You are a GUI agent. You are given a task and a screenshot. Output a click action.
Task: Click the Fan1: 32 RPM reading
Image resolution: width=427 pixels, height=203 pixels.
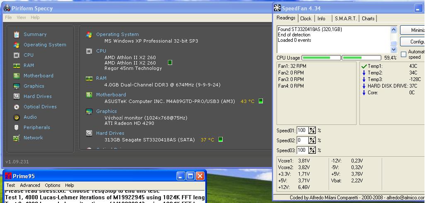(292, 66)
